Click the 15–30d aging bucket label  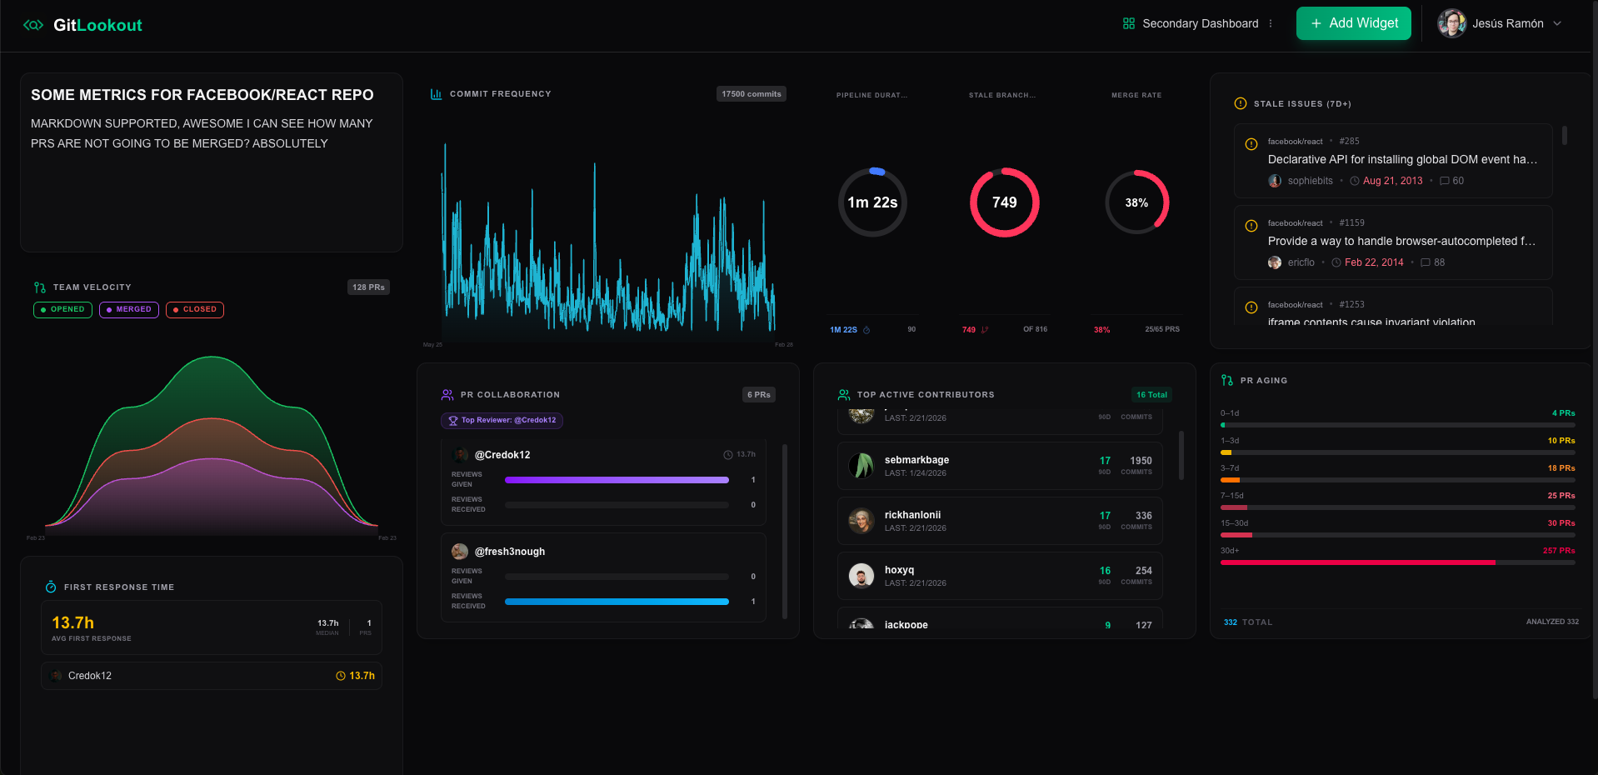(x=1234, y=523)
